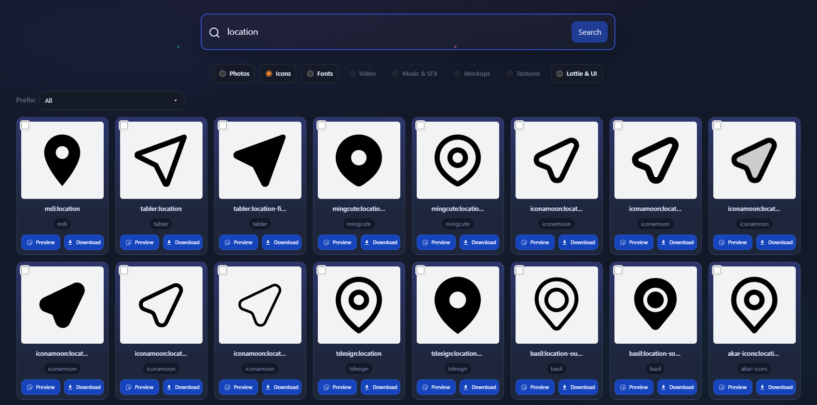Open the mdi:location pin icon image
817x405 pixels.
(x=62, y=160)
